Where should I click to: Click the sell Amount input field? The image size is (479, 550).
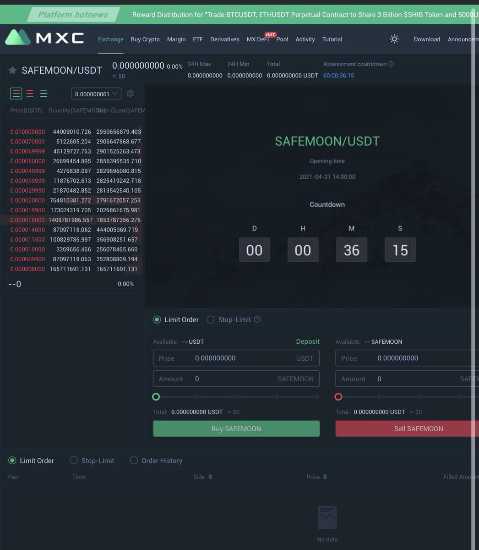(x=407, y=379)
